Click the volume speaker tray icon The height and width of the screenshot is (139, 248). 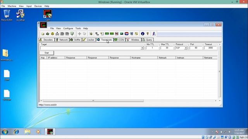tap(230, 132)
